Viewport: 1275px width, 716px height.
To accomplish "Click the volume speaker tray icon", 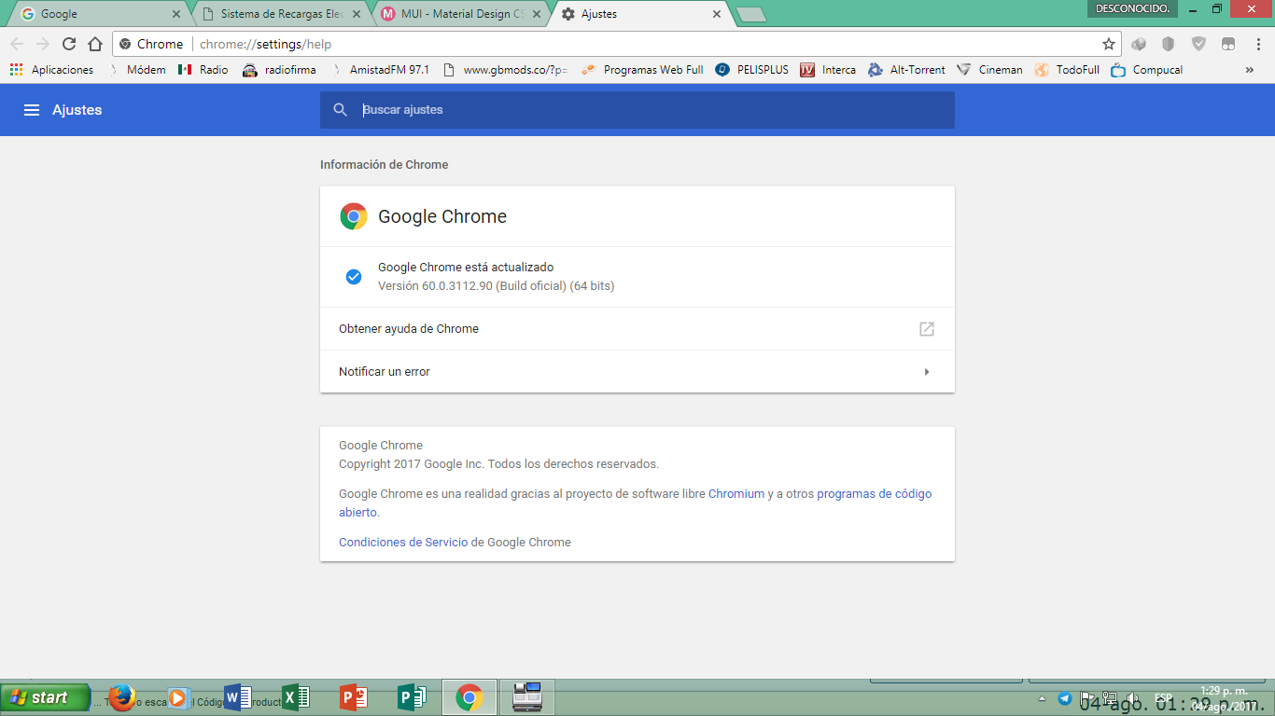I will click(1132, 698).
